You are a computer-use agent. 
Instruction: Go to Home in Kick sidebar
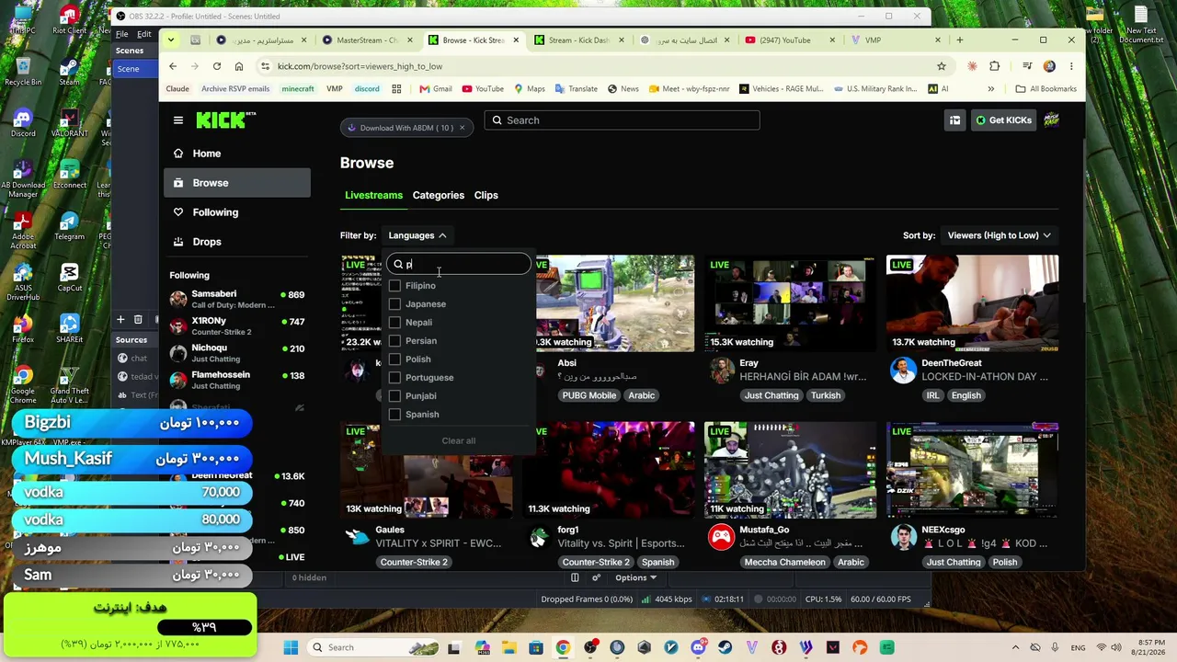tap(237, 154)
